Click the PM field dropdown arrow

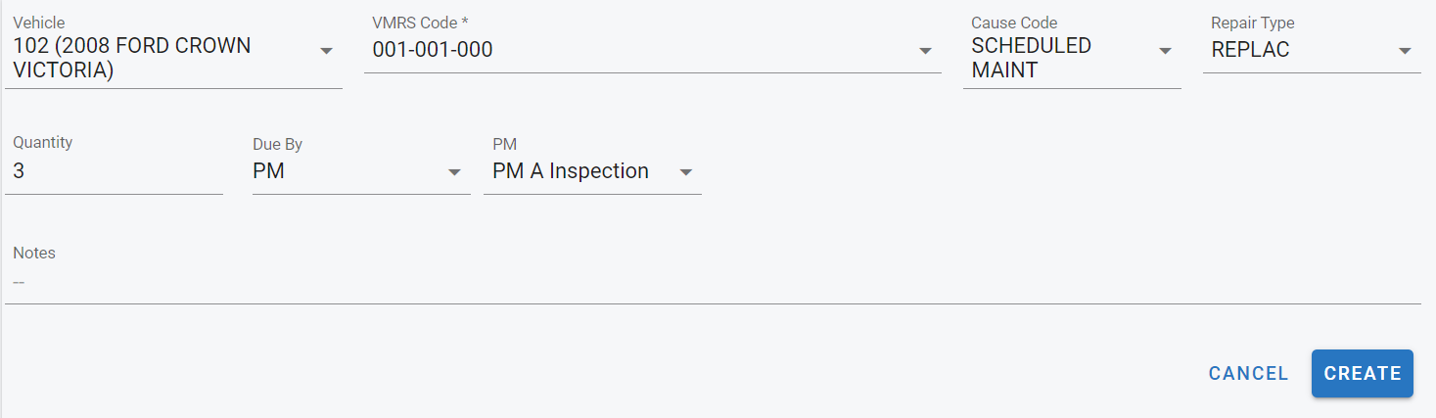click(686, 172)
